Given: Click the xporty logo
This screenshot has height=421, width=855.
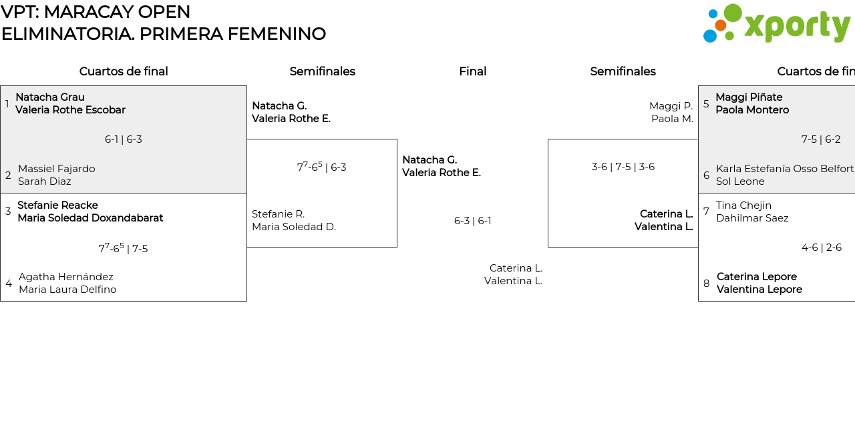Looking at the screenshot, I should tap(777, 24).
